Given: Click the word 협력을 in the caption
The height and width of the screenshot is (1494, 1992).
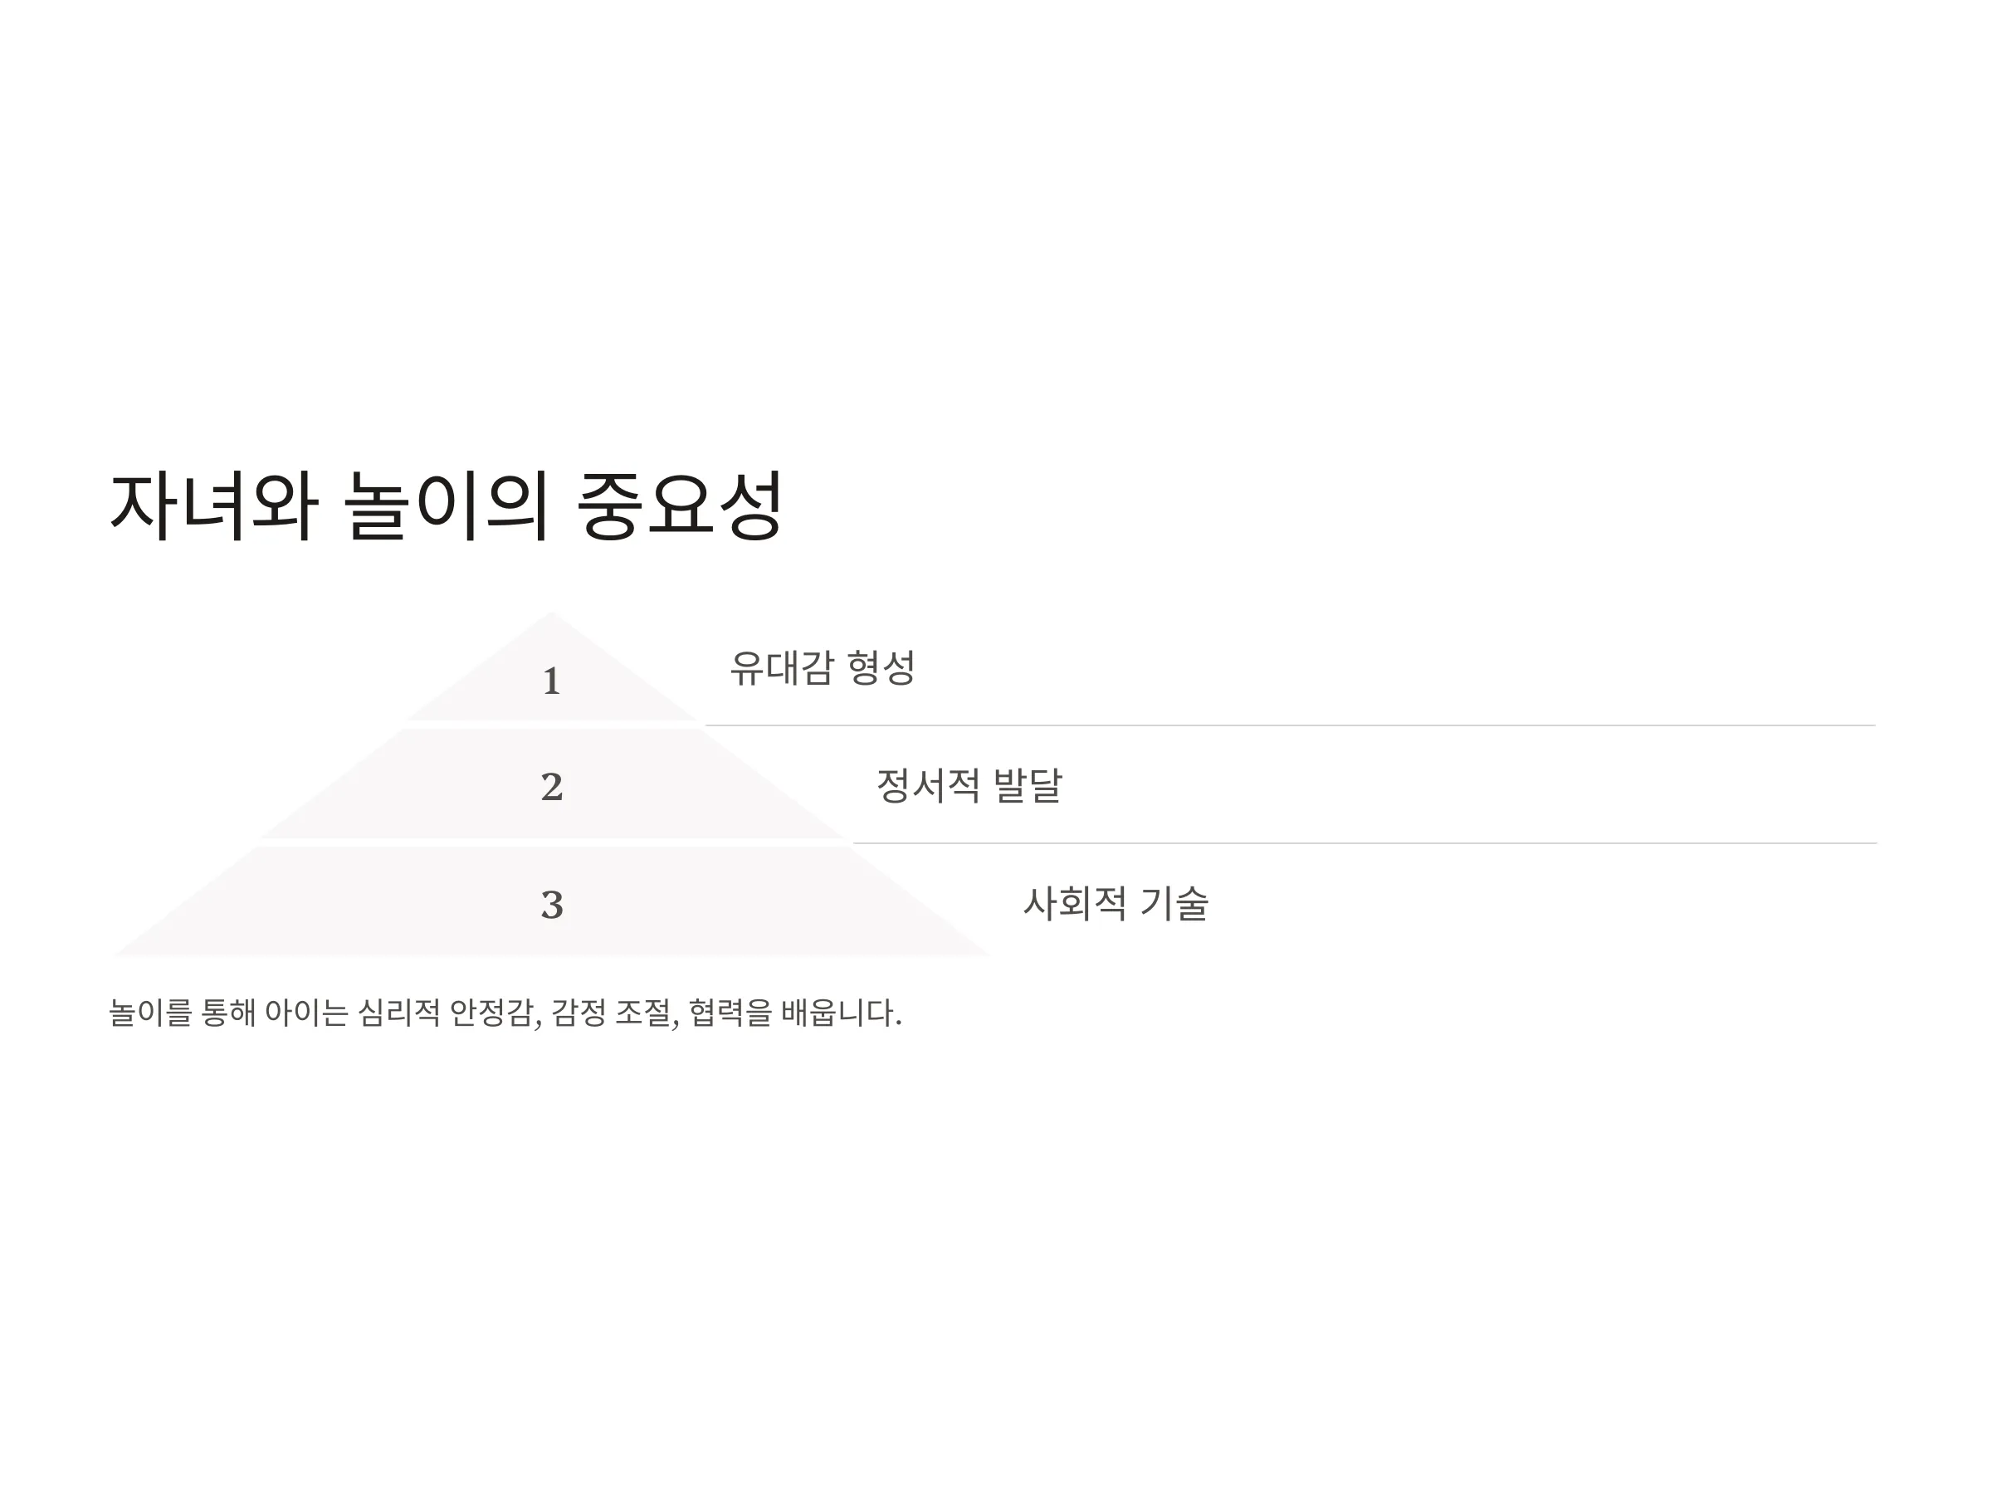Looking at the screenshot, I should click(x=730, y=1013).
